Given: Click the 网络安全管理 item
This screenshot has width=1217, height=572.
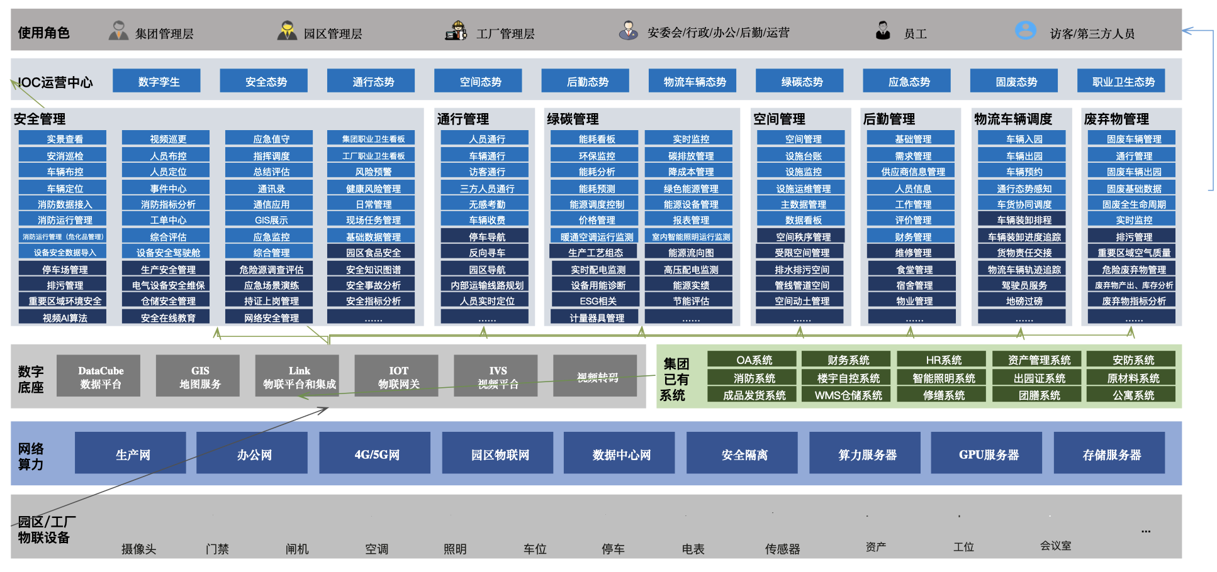Looking at the screenshot, I should coord(269,317).
